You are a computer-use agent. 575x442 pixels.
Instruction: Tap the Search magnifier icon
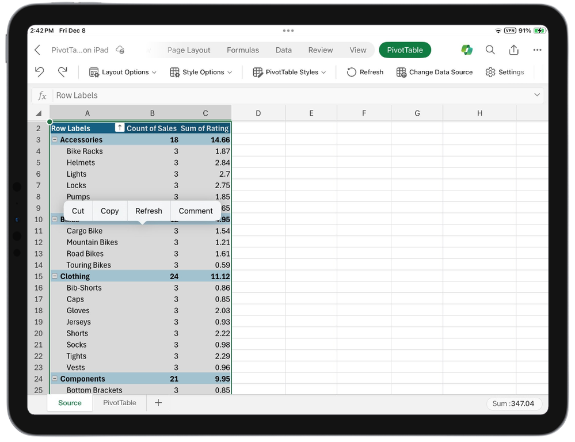(490, 50)
